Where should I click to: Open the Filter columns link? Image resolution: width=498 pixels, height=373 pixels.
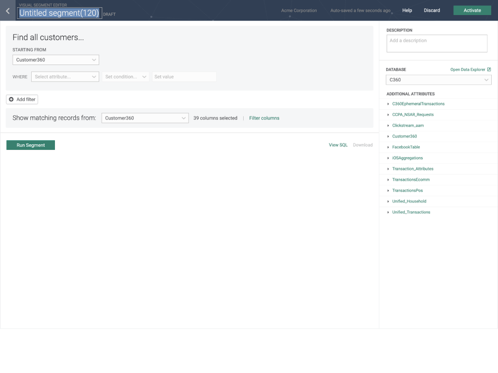(264, 118)
